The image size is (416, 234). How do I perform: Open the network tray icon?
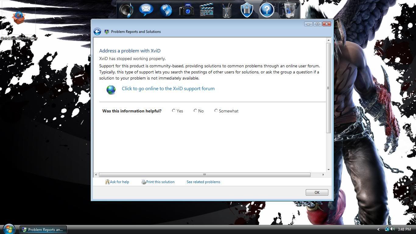point(387,229)
